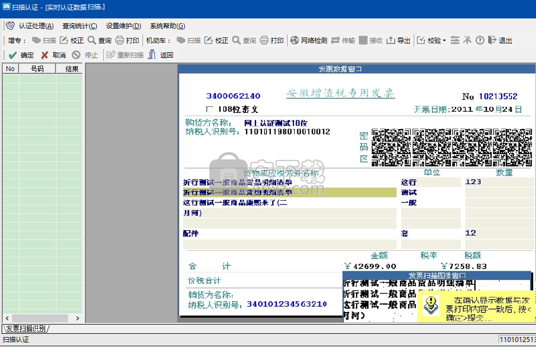Click the No column header
Screen dimensions: 536x349
(10, 68)
